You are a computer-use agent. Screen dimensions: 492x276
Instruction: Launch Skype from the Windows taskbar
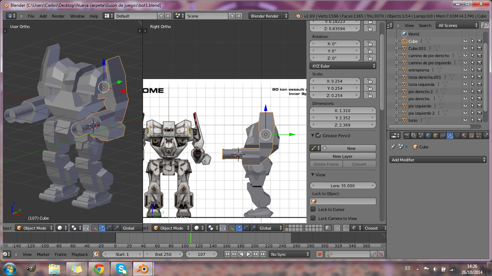click(121, 269)
